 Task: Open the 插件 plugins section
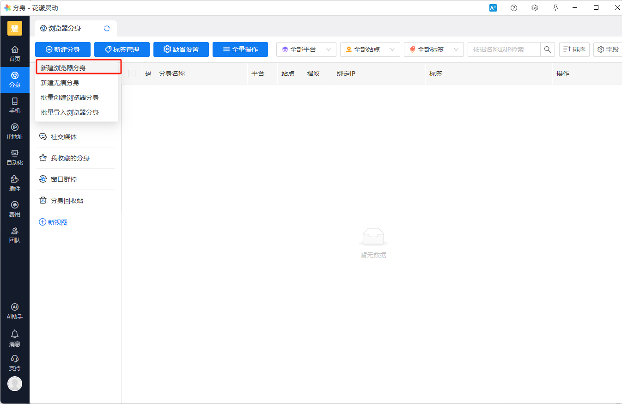pos(15,183)
